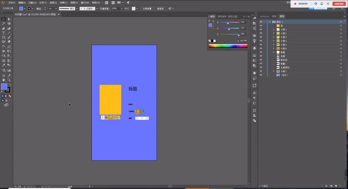
Task: Pick the Magic Wand tool
Action: tap(4, 23)
